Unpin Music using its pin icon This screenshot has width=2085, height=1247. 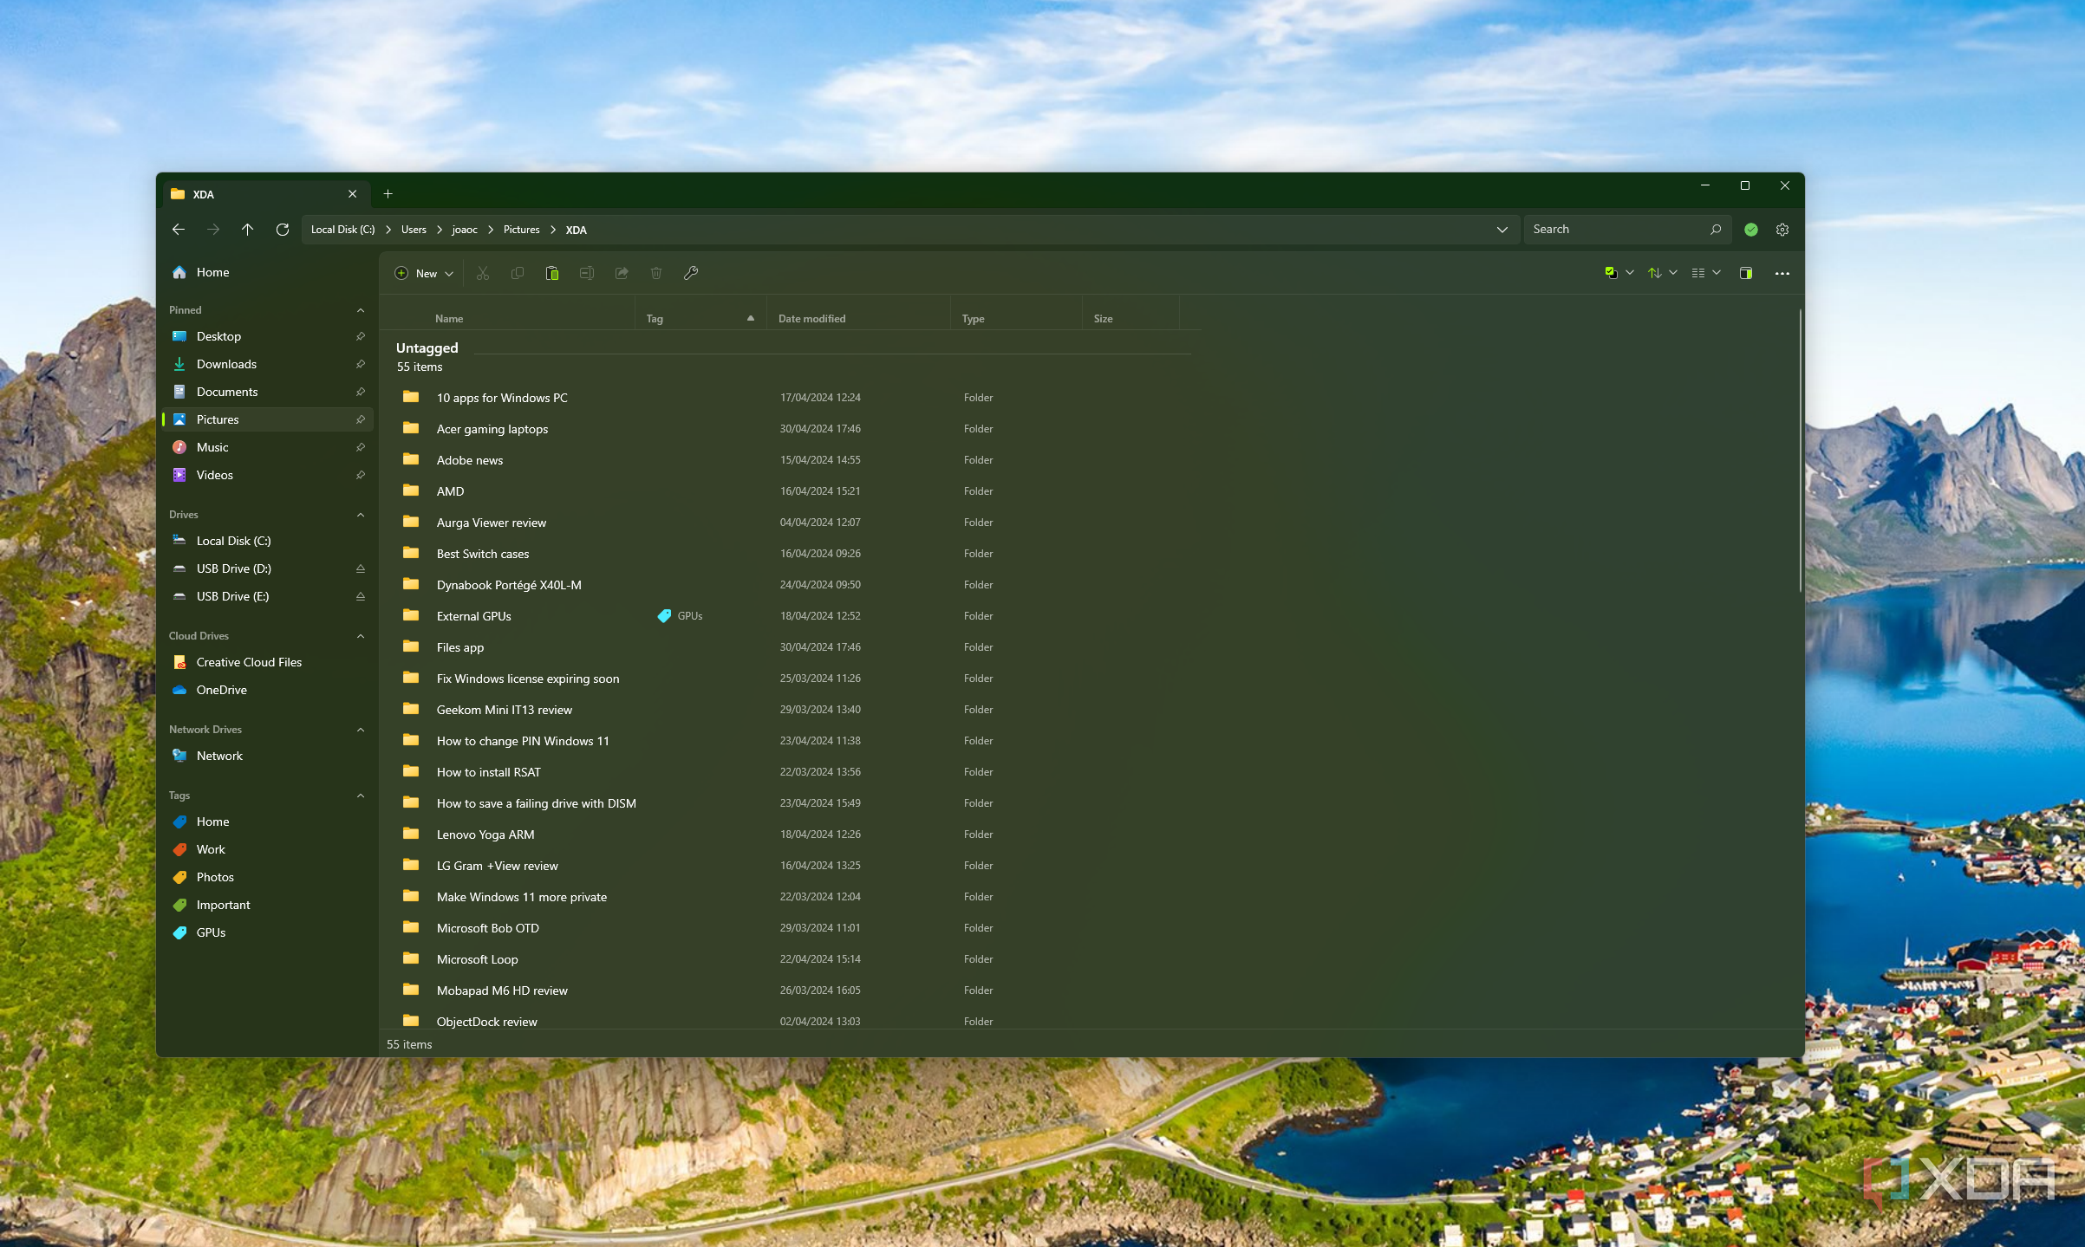361,447
